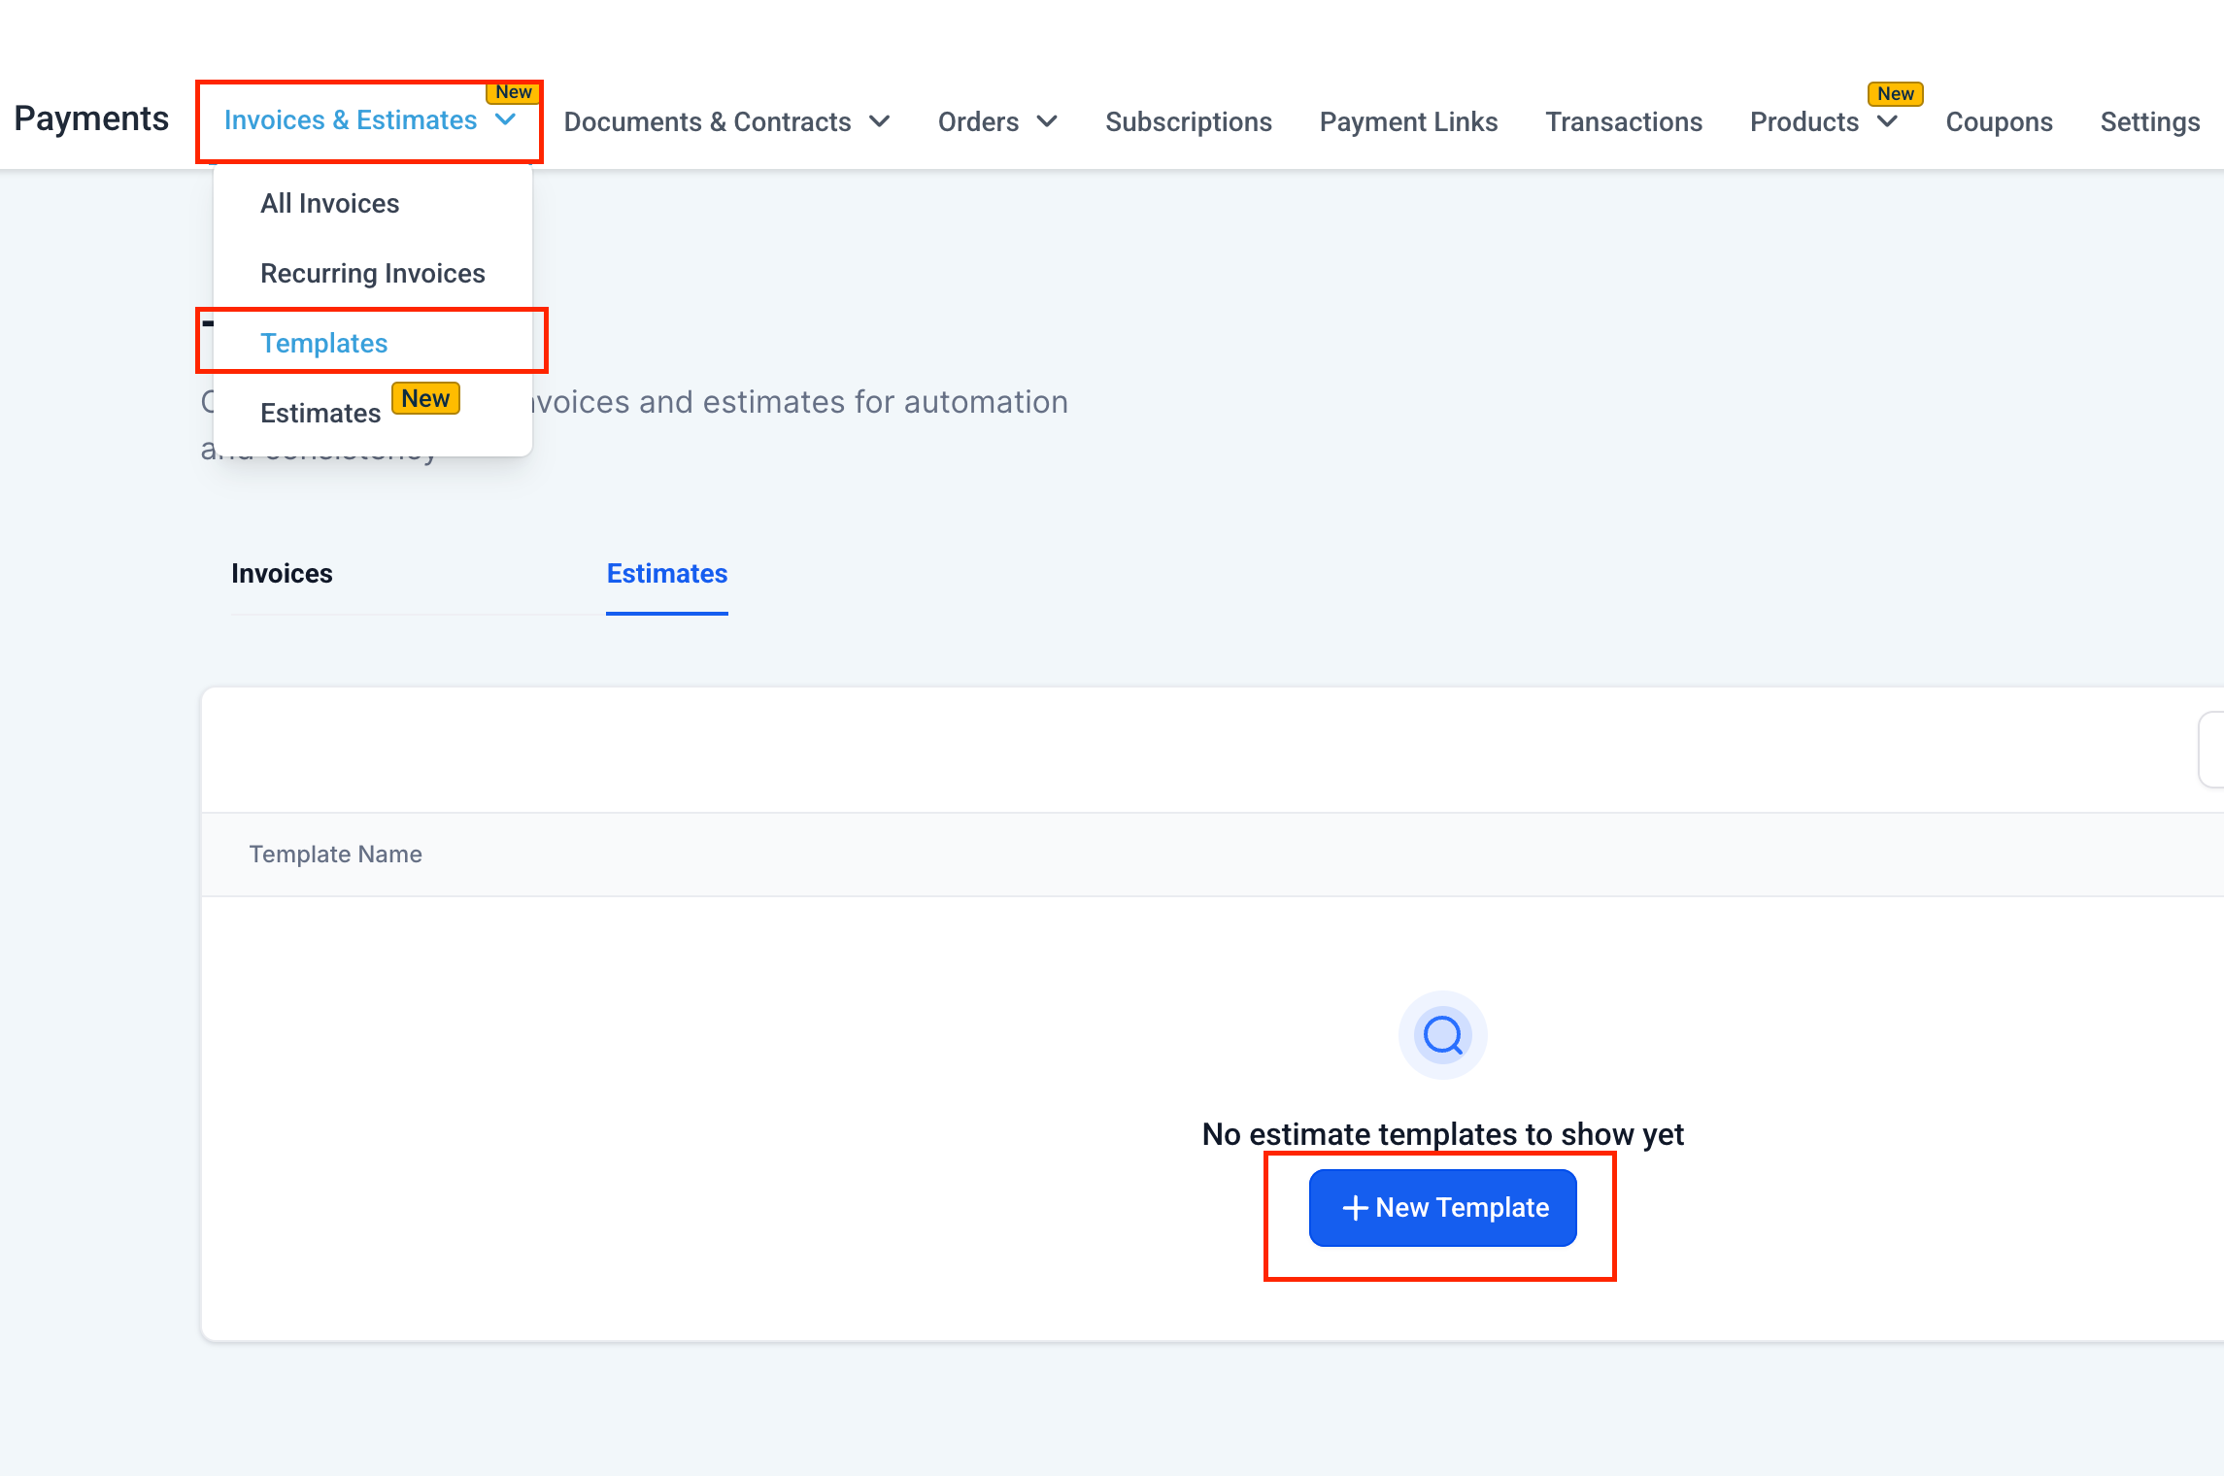Click the plus icon on New Template
Image resolution: width=2224 pixels, height=1476 pixels.
click(1354, 1207)
